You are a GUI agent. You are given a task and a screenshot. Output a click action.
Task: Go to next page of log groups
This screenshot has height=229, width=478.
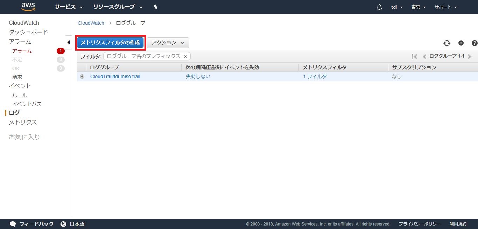click(x=470, y=57)
